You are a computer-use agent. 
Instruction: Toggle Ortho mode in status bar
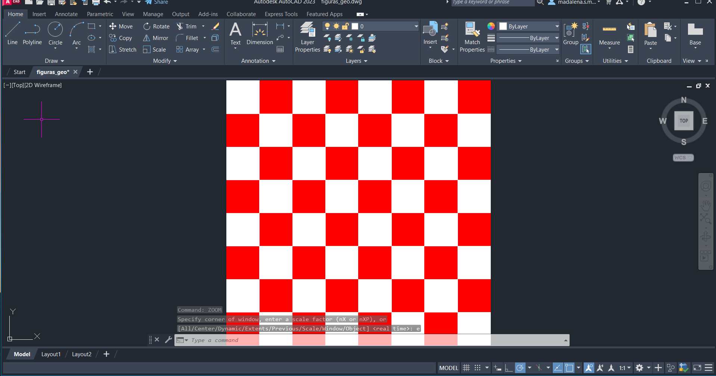(x=508, y=368)
